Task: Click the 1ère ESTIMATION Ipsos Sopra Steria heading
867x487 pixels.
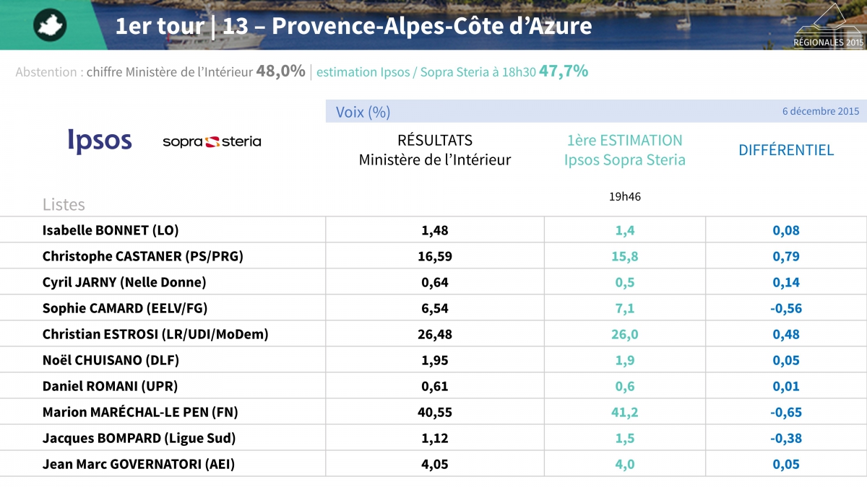Action: point(625,150)
